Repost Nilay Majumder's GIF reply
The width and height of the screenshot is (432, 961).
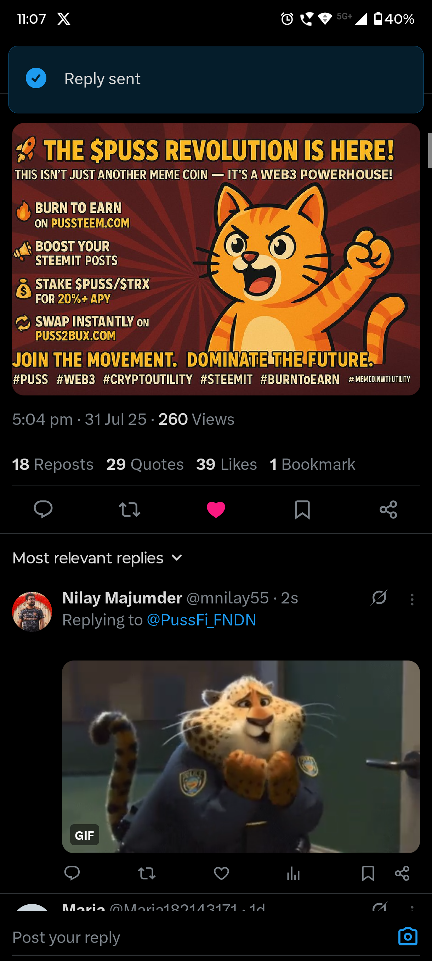point(147,873)
